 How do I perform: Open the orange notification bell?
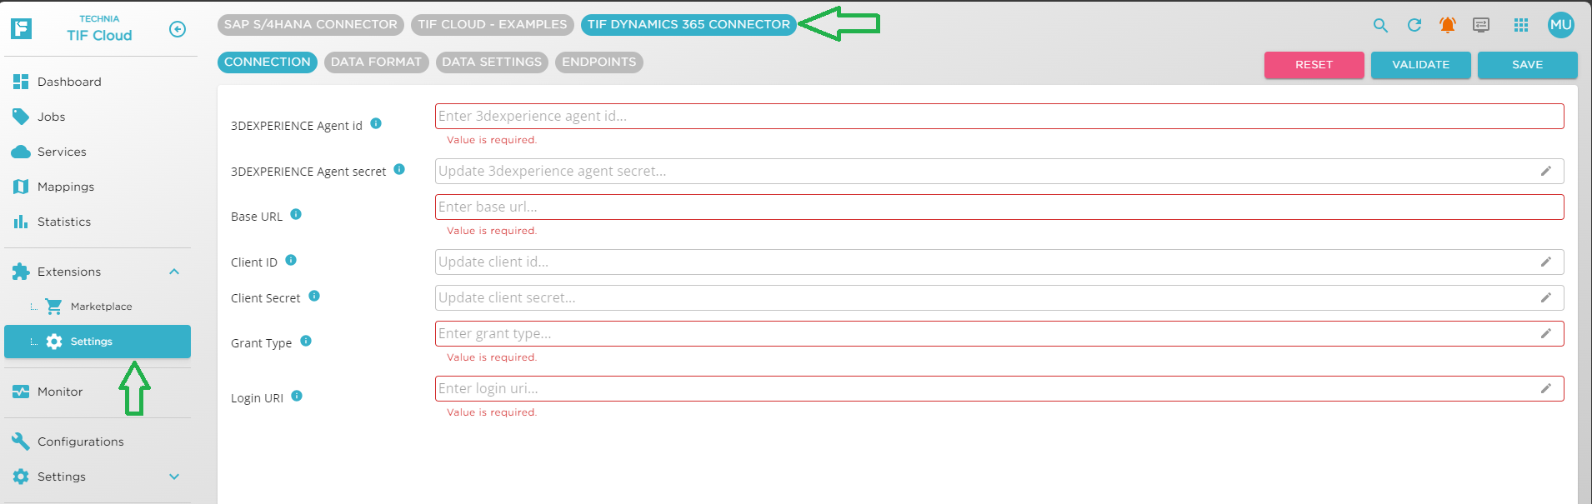tap(1448, 26)
